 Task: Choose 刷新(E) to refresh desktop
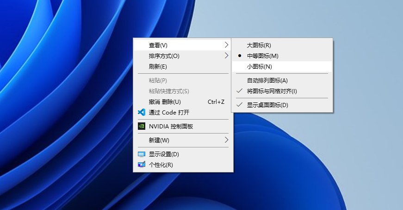pyautogui.click(x=183, y=67)
